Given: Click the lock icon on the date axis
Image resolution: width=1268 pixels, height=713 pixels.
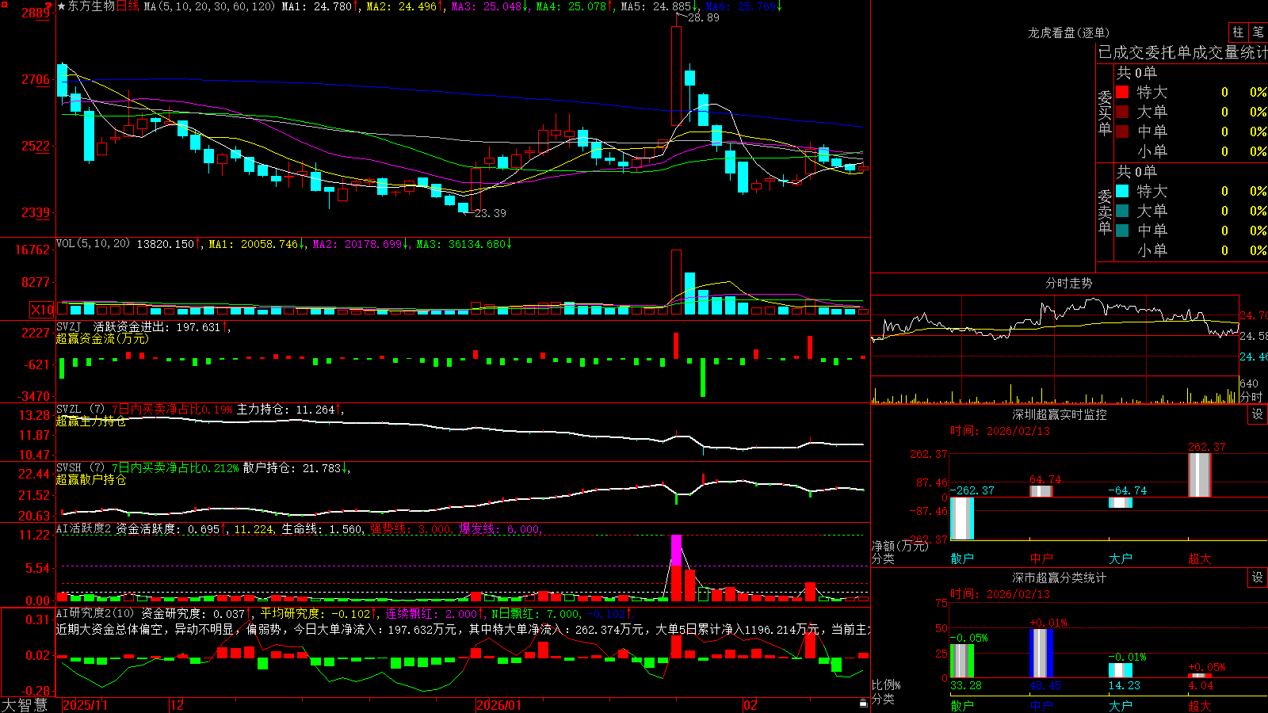Looking at the screenshot, I should coord(864,703).
